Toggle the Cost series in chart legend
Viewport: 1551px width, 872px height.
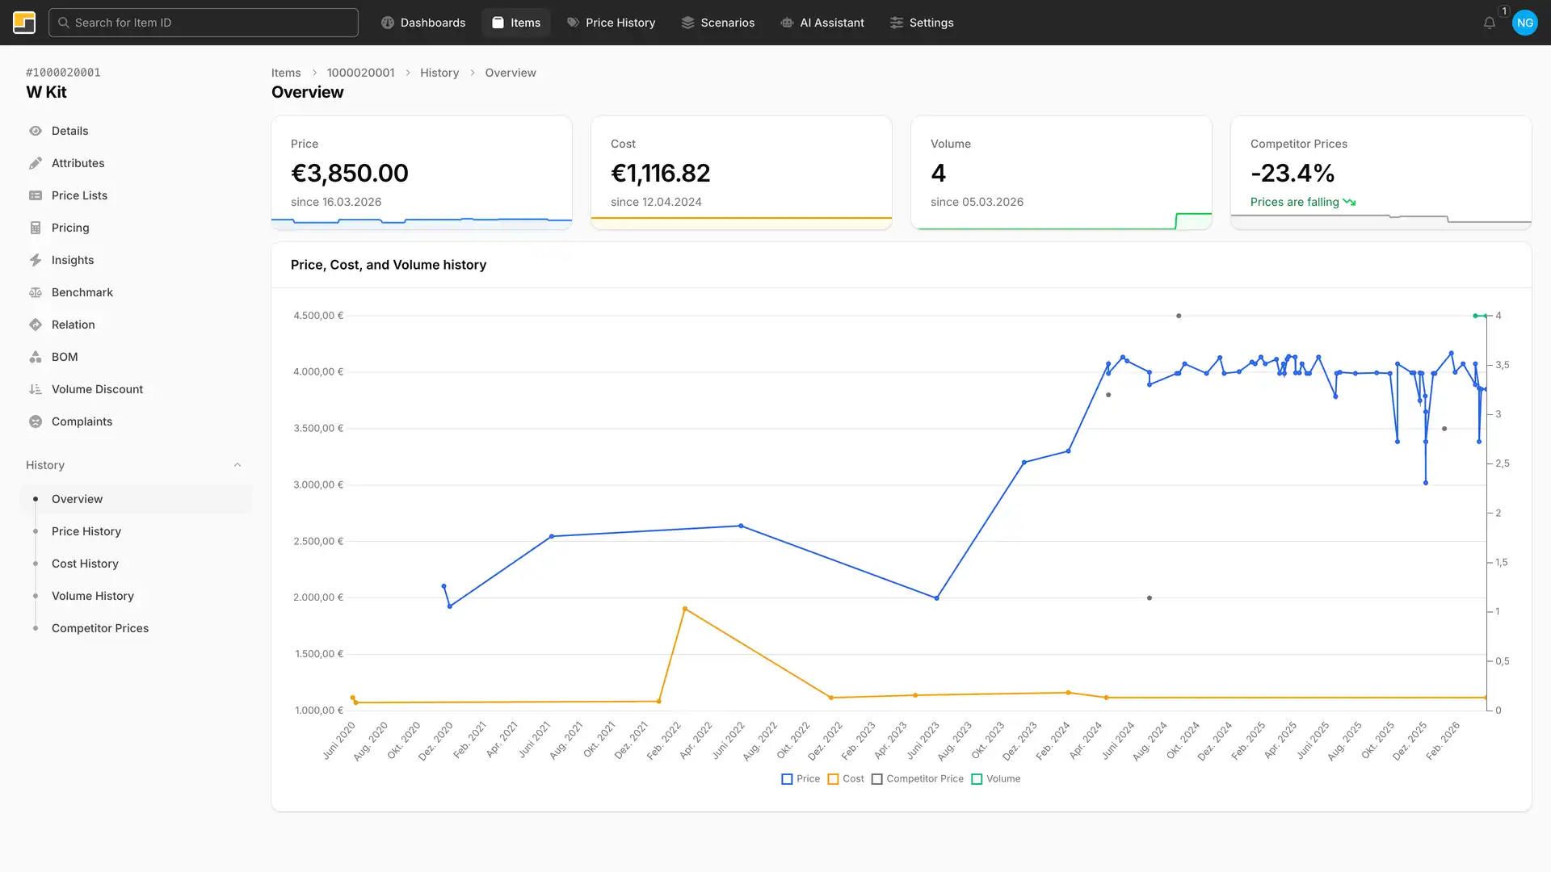pos(833,778)
